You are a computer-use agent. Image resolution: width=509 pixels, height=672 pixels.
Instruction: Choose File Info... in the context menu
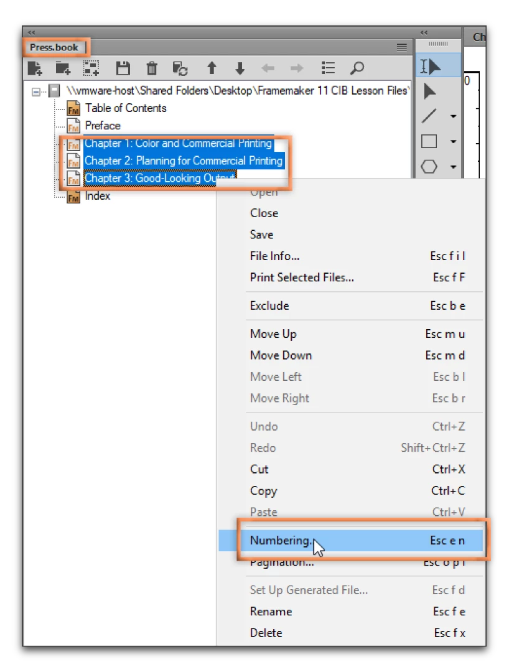tap(350, 256)
